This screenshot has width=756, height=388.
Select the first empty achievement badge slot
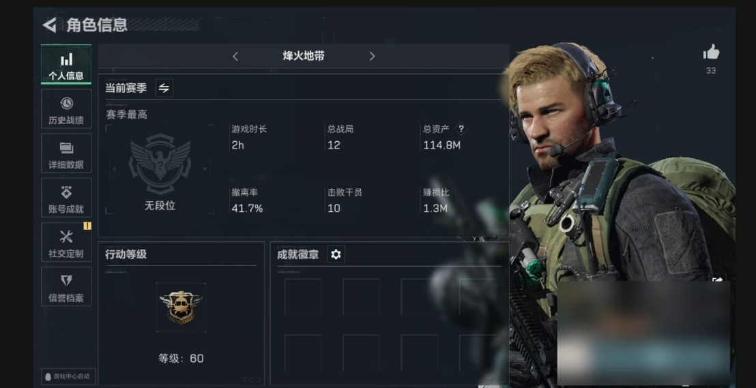303,297
